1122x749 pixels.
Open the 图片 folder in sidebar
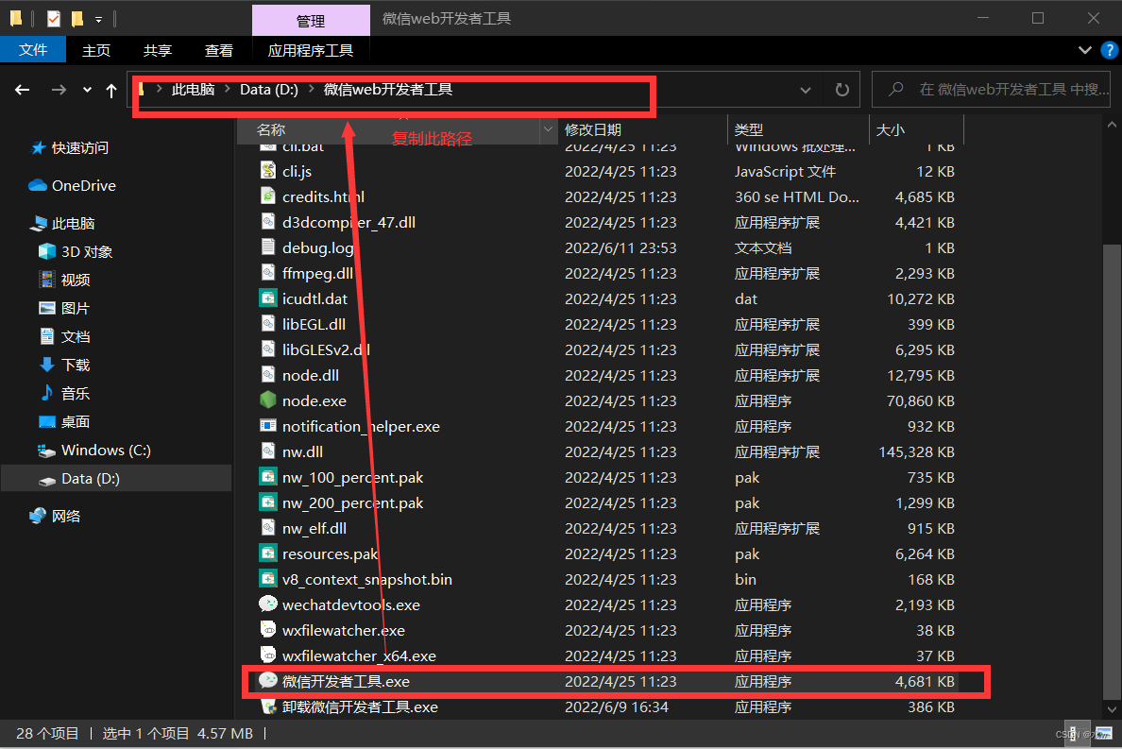(64, 308)
